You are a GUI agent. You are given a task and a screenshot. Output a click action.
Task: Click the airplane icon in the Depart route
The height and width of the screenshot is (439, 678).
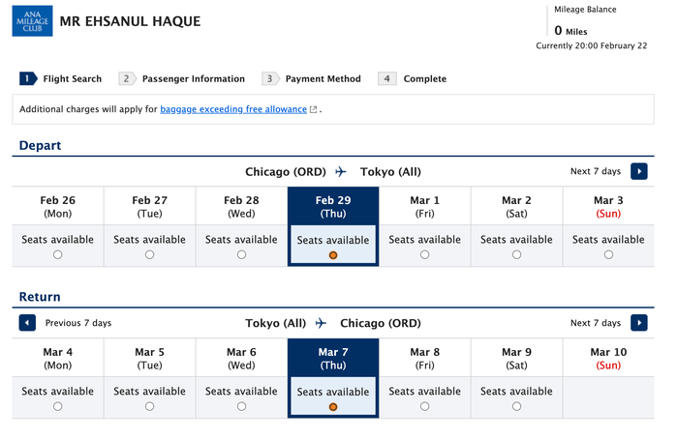coord(341,172)
